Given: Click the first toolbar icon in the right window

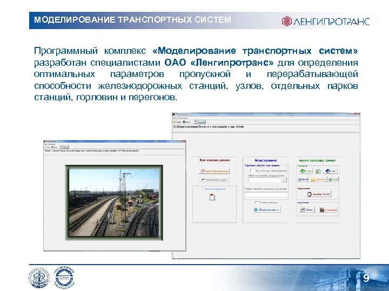Looking at the screenshot, I should pos(177,122).
